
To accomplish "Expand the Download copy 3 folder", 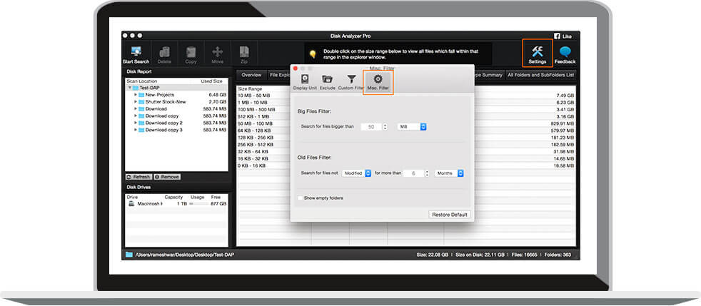I will (x=136, y=130).
